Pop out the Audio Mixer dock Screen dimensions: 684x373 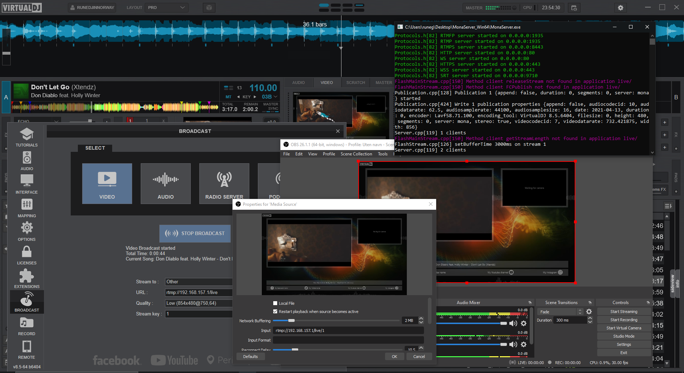pyautogui.click(x=530, y=303)
